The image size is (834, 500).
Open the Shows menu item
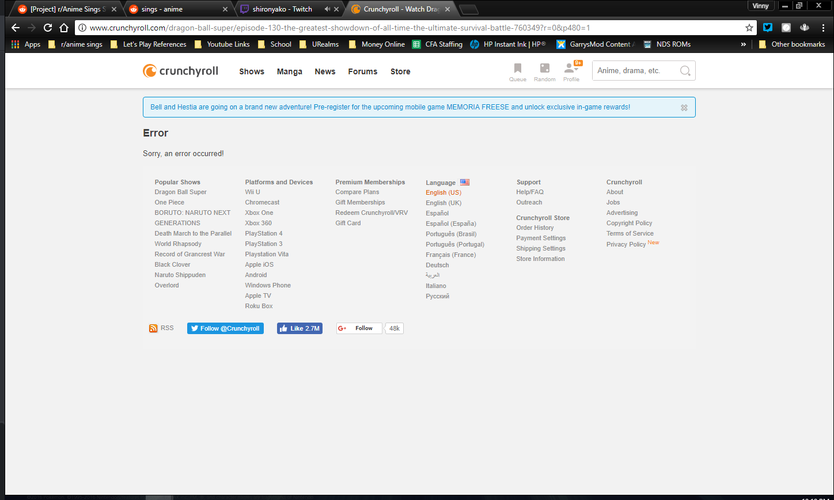(x=252, y=71)
